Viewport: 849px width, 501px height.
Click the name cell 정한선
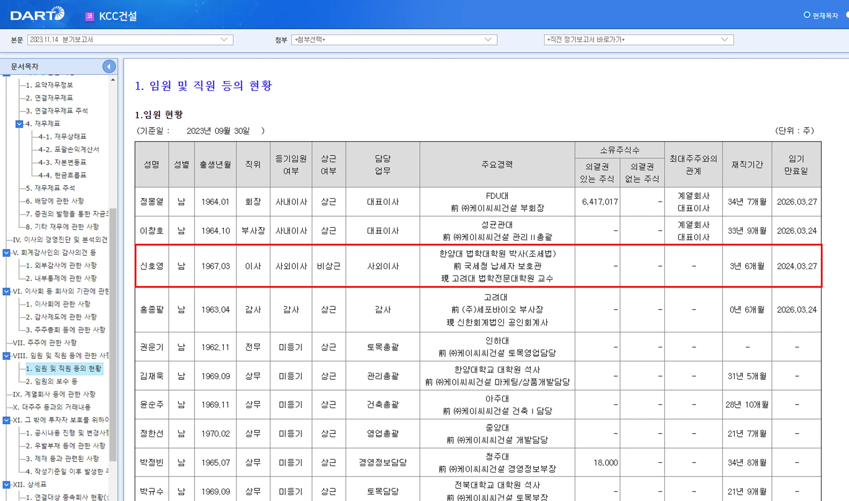(151, 434)
